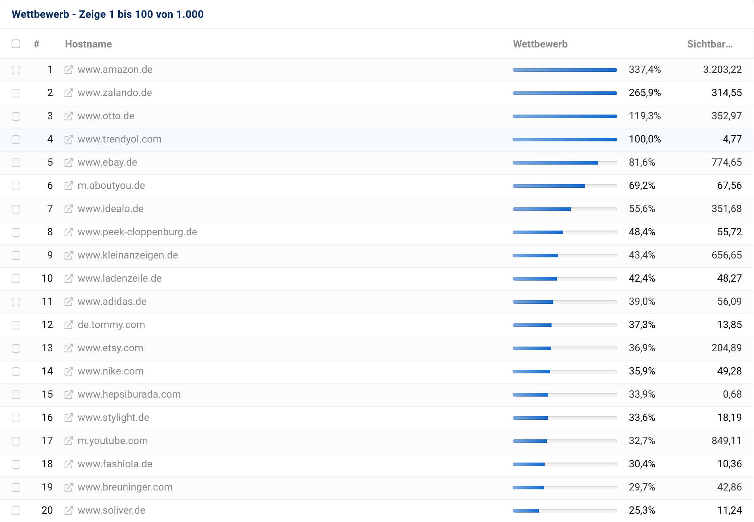Open the m.aboutyou.de hostname link
The width and height of the screenshot is (754, 522).
pos(111,186)
